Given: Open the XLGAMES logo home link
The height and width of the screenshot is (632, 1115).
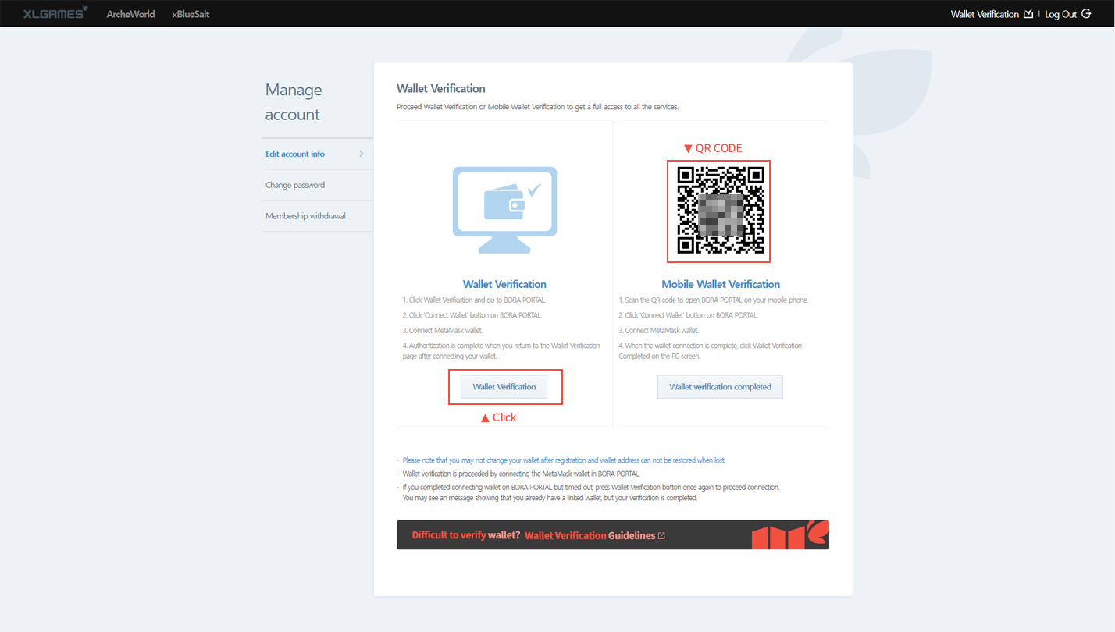Looking at the screenshot, I should 55,12.
